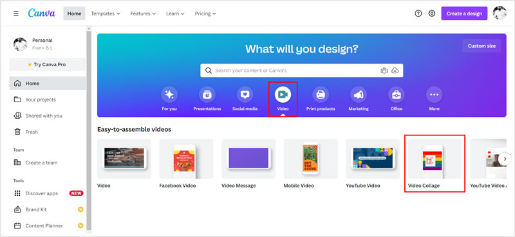Click the Facebook Video label text

(x=178, y=186)
